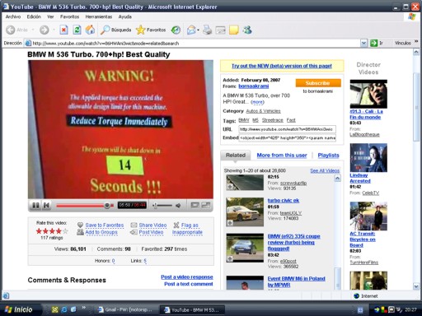The height and width of the screenshot is (316, 422).
Task: Open Lindsay Arrested director video thumbnail
Action: tap(368, 158)
